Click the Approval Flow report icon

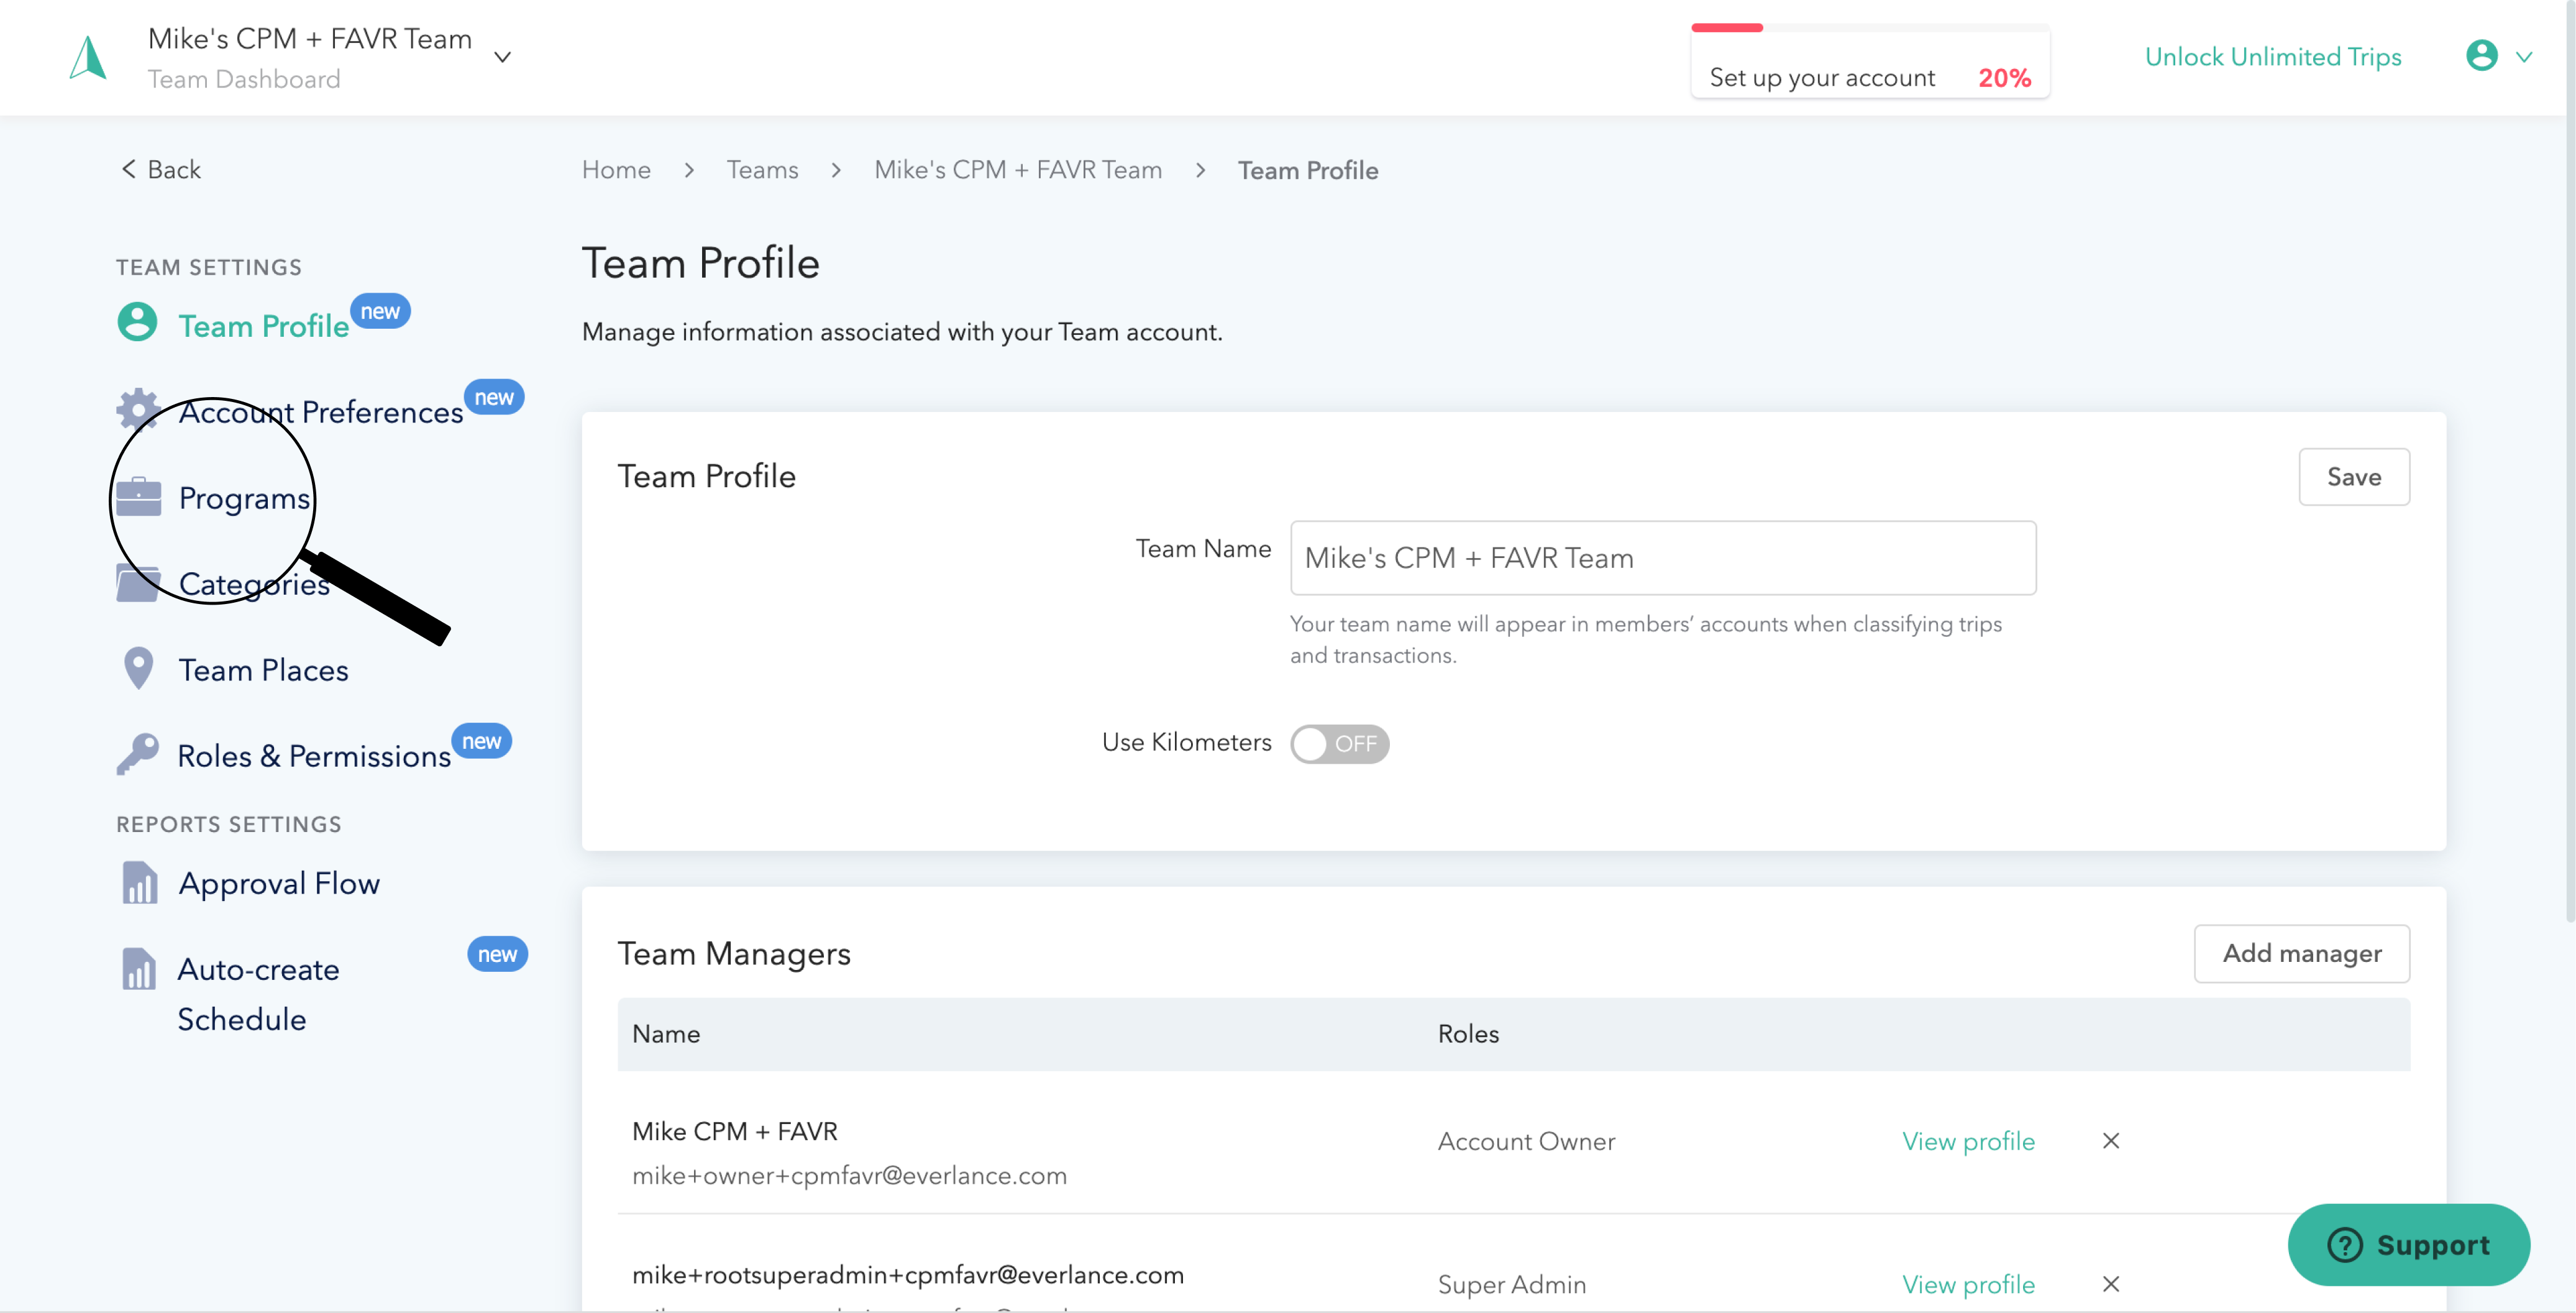(x=139, y=882)
